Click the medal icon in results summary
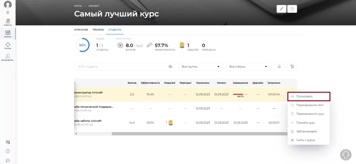The height and width of the screenshot is (164, 356). pyautogui.click(x=182, y=45)
